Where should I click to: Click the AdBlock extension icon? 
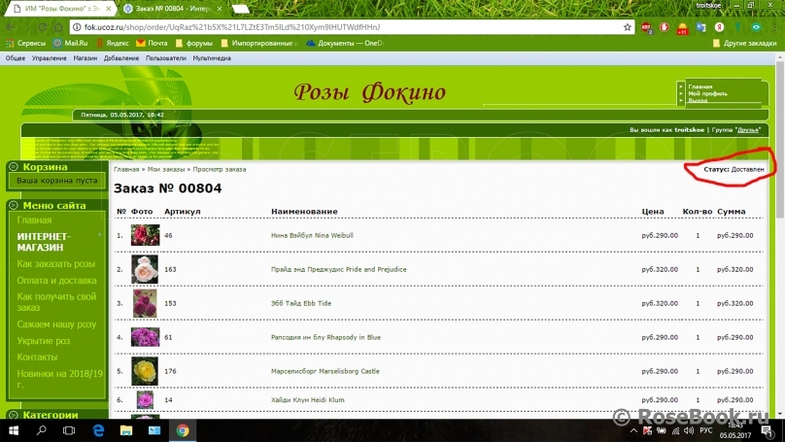(x=647, y=27)
